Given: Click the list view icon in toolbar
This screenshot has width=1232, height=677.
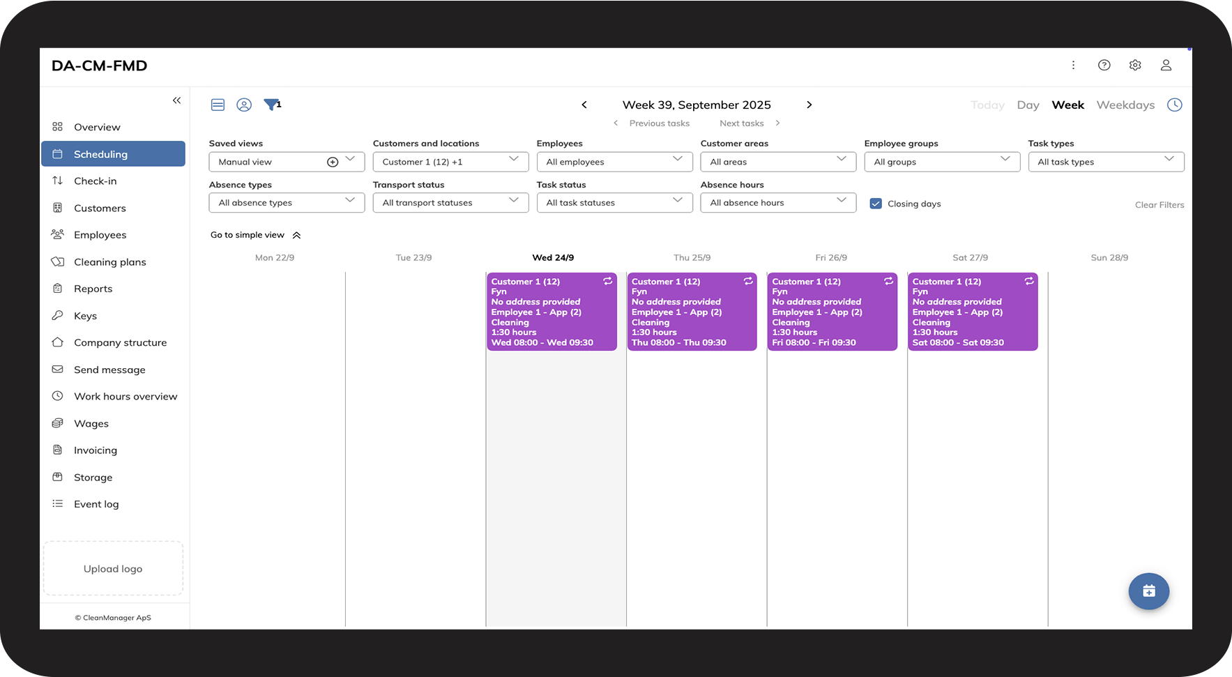Looking at the screenshot, I should click(x=218, y=105).
